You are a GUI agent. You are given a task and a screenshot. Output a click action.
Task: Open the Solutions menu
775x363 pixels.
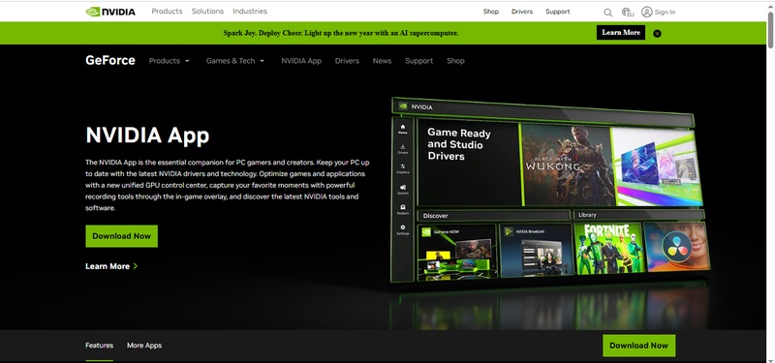(207, 11)
